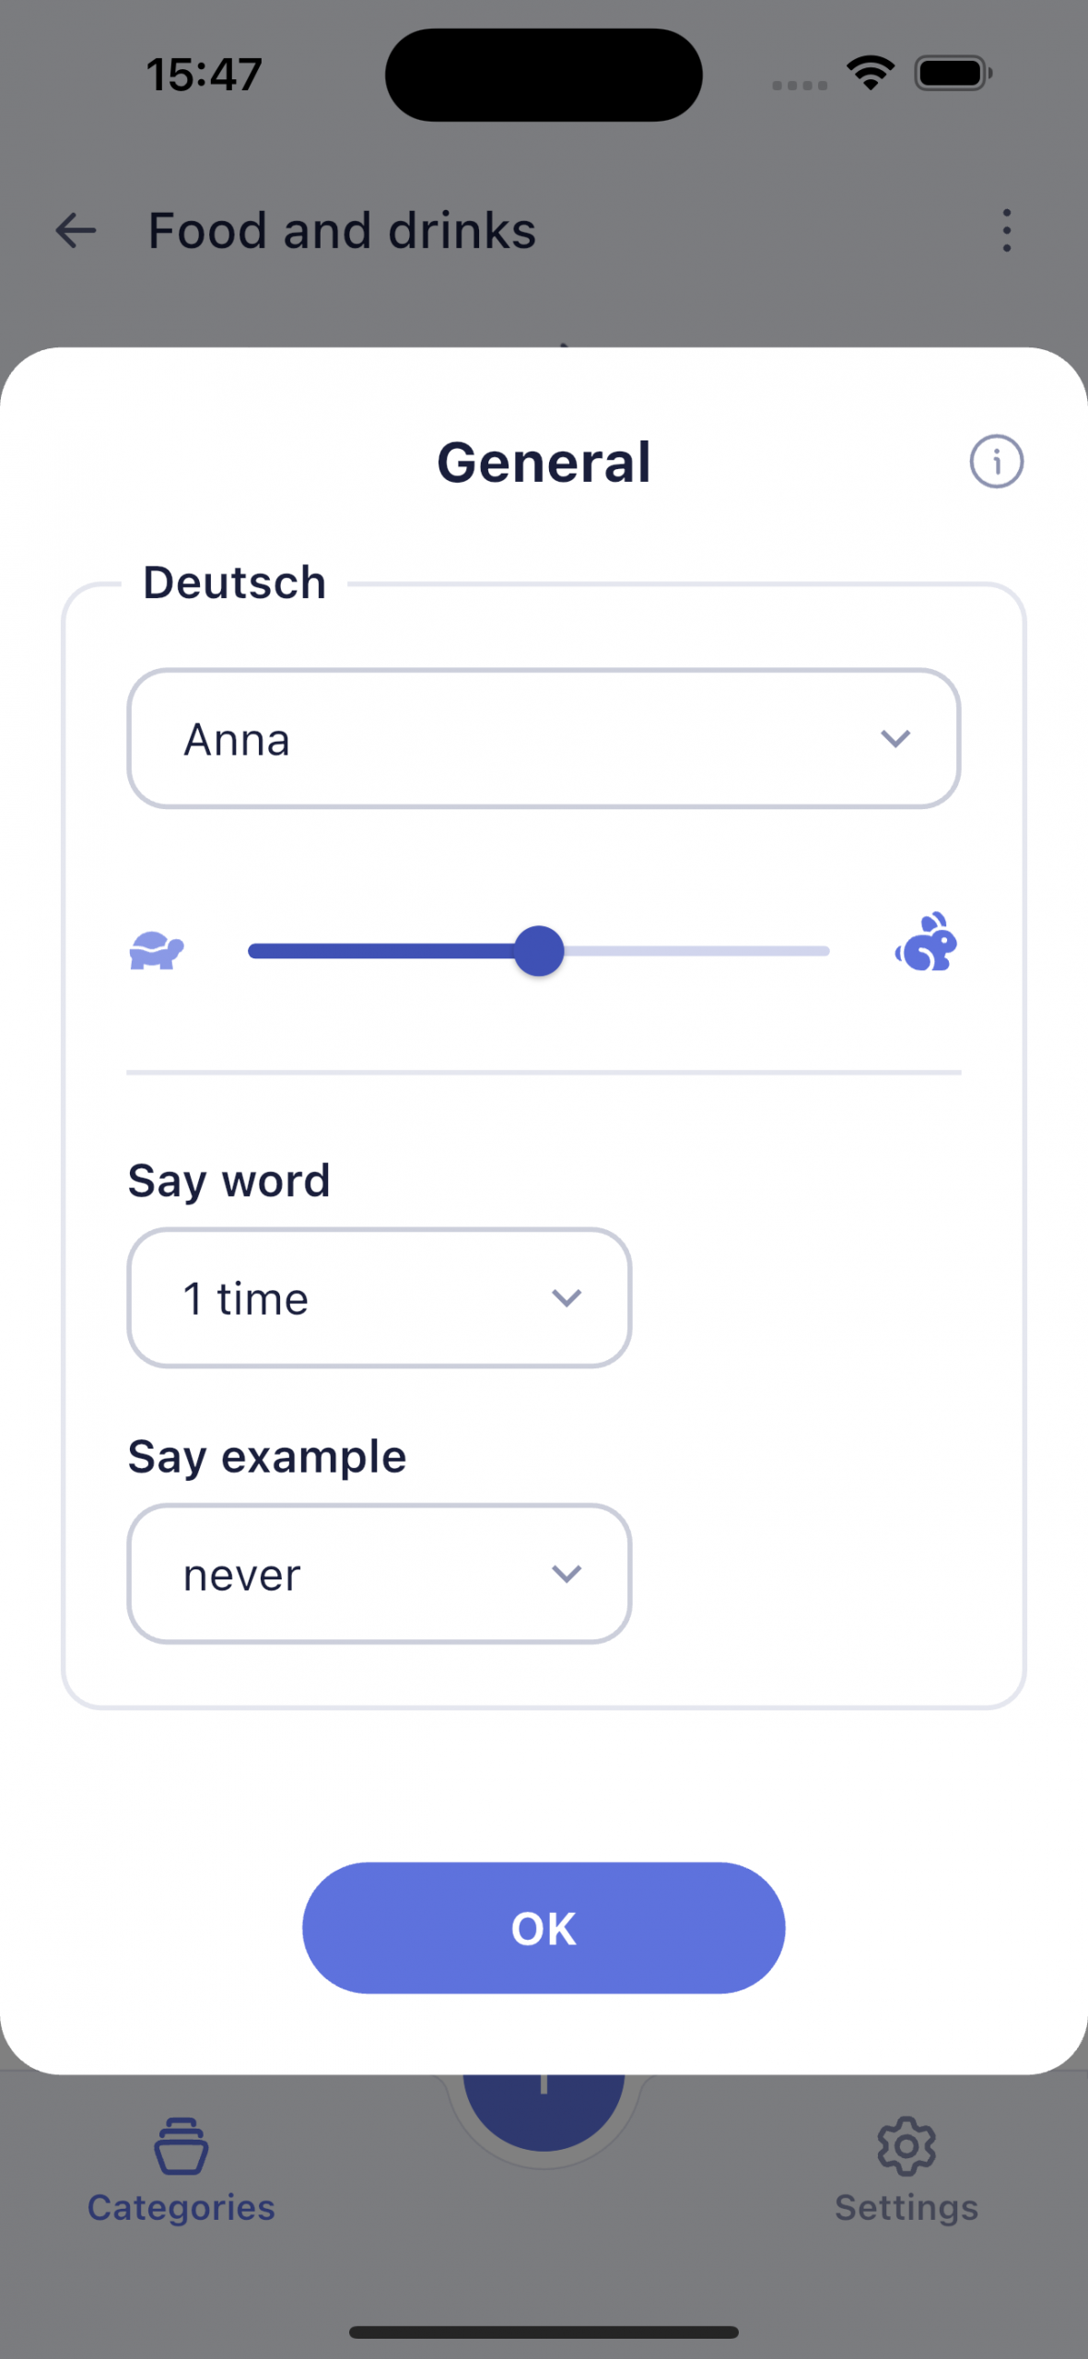Open the Anna voice dropdown
The height and width of the screenshot is (2359, 1088).
point(544,739)
